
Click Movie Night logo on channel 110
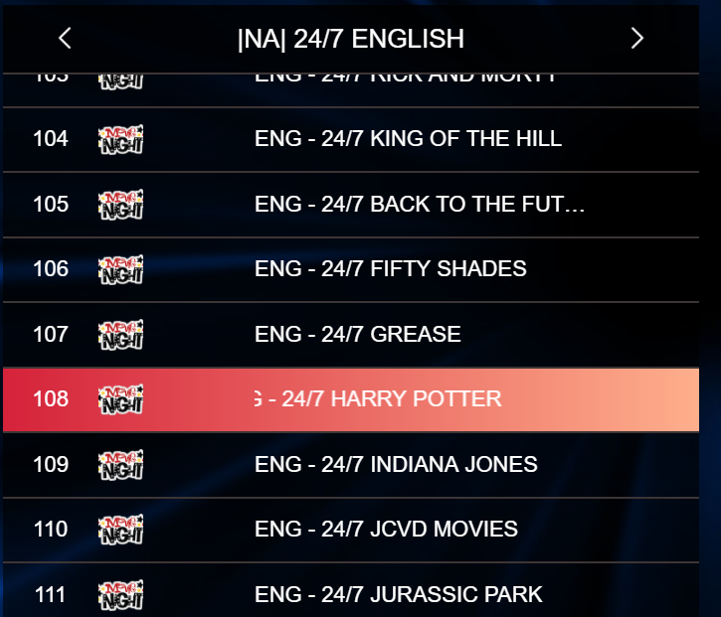tap(121, 530)
